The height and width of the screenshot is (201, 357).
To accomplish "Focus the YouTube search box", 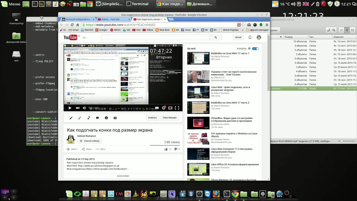I will [x=155, y=37].
